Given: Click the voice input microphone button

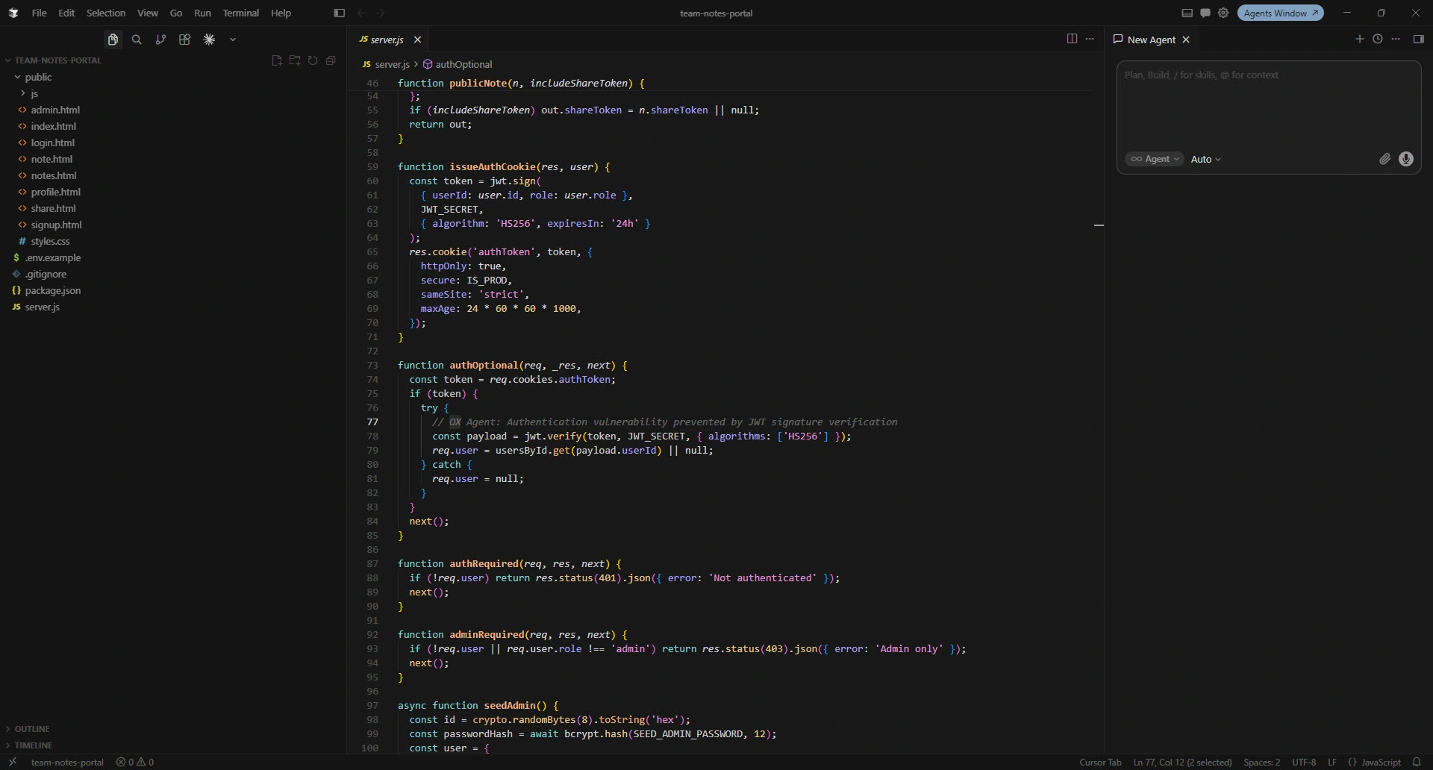Looking at the screenshot, I should tap(1406, 159).
